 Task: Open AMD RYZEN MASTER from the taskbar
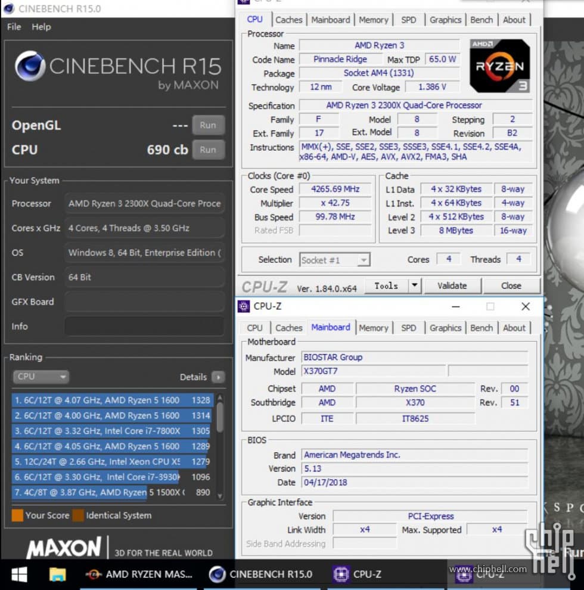click(137, 574)
